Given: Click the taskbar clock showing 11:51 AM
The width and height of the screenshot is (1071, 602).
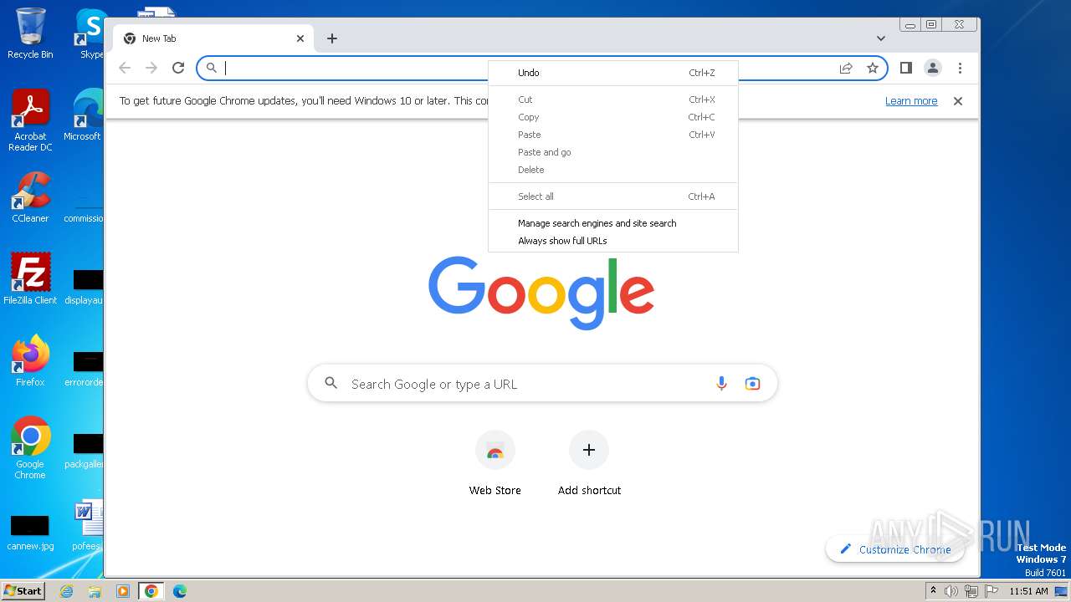Looking at the screenshot, I should [1028, 591].
